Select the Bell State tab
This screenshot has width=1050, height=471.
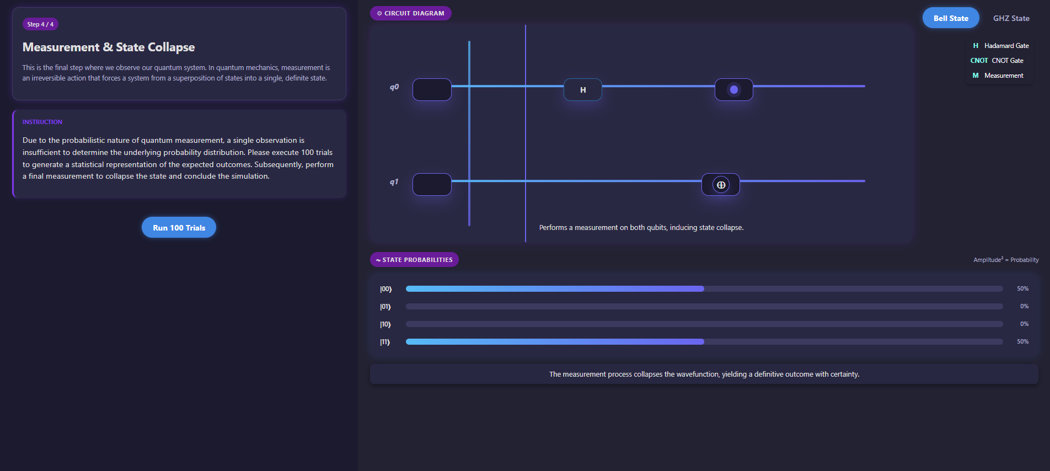click(x=950, y=18)
